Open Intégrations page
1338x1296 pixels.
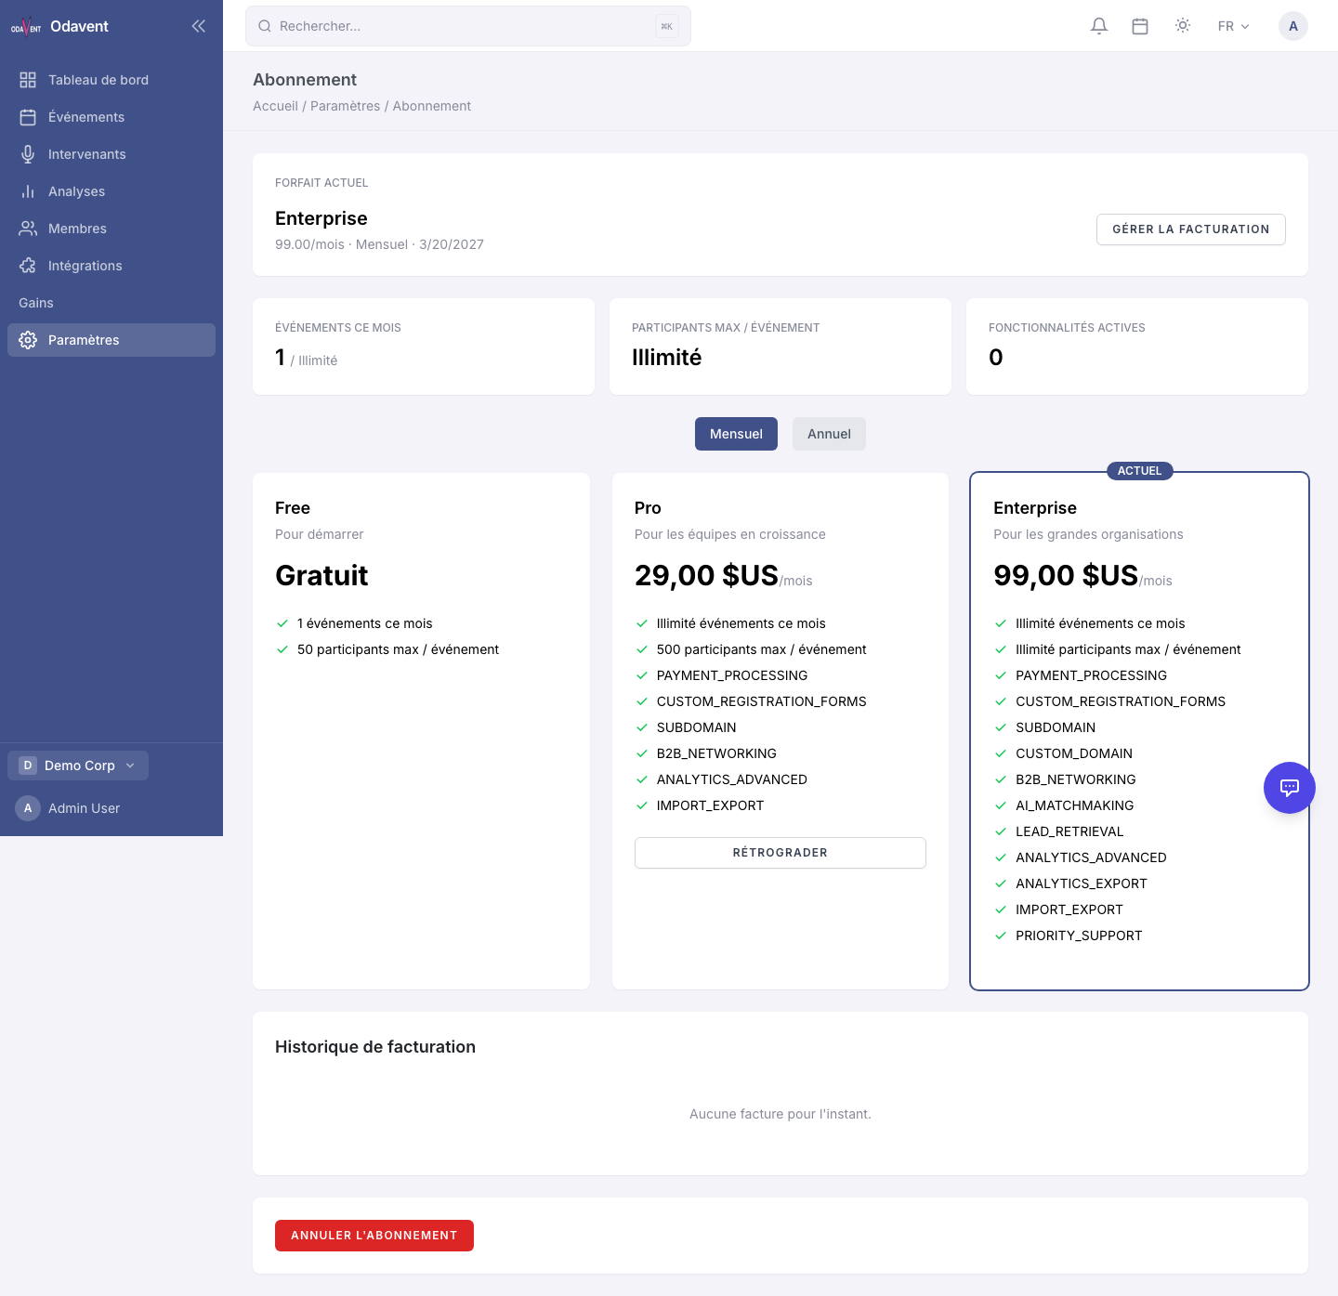(x=111, y=266)
